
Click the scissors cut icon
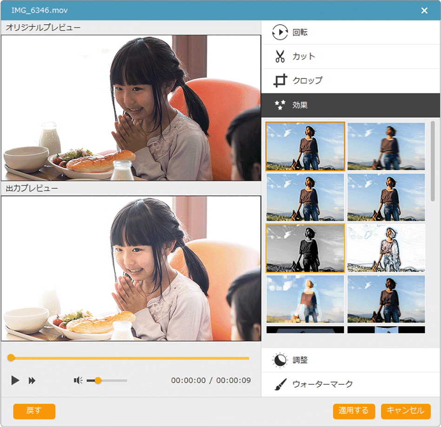coord(280,57)
